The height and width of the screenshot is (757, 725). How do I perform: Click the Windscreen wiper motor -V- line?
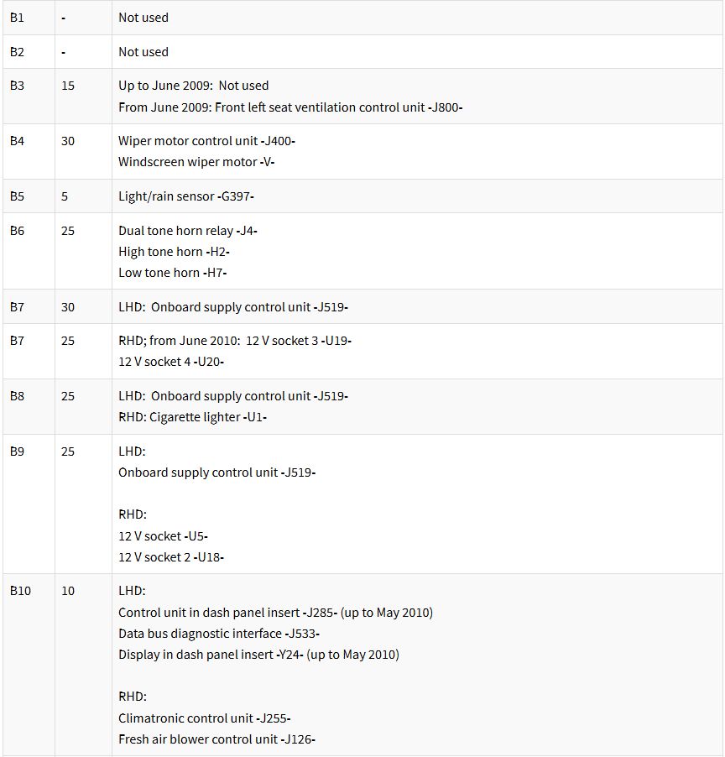[196, 162]
